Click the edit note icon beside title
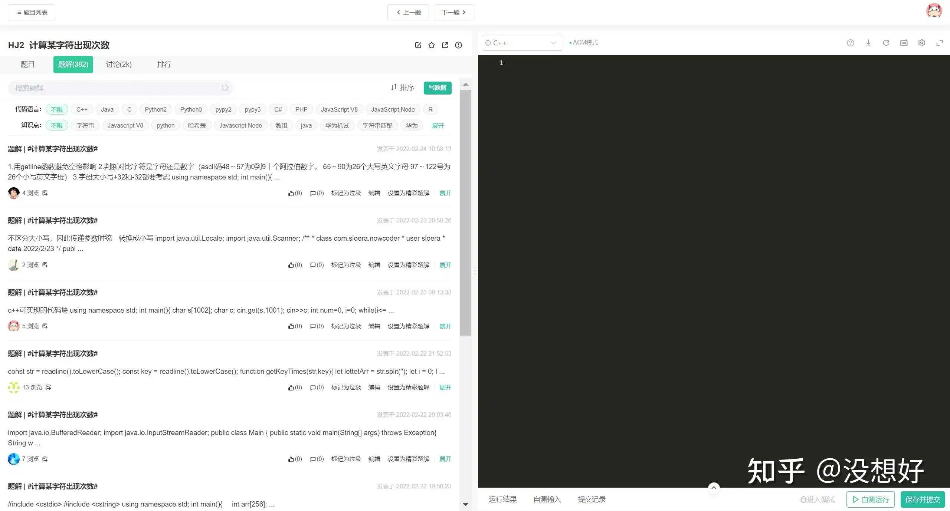Screen dimensions: 950x511 (418, 45)
